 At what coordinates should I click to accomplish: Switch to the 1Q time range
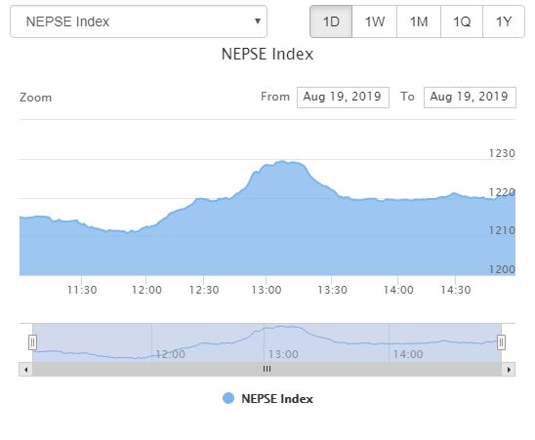pyautogui.click(x=462, y=21)
